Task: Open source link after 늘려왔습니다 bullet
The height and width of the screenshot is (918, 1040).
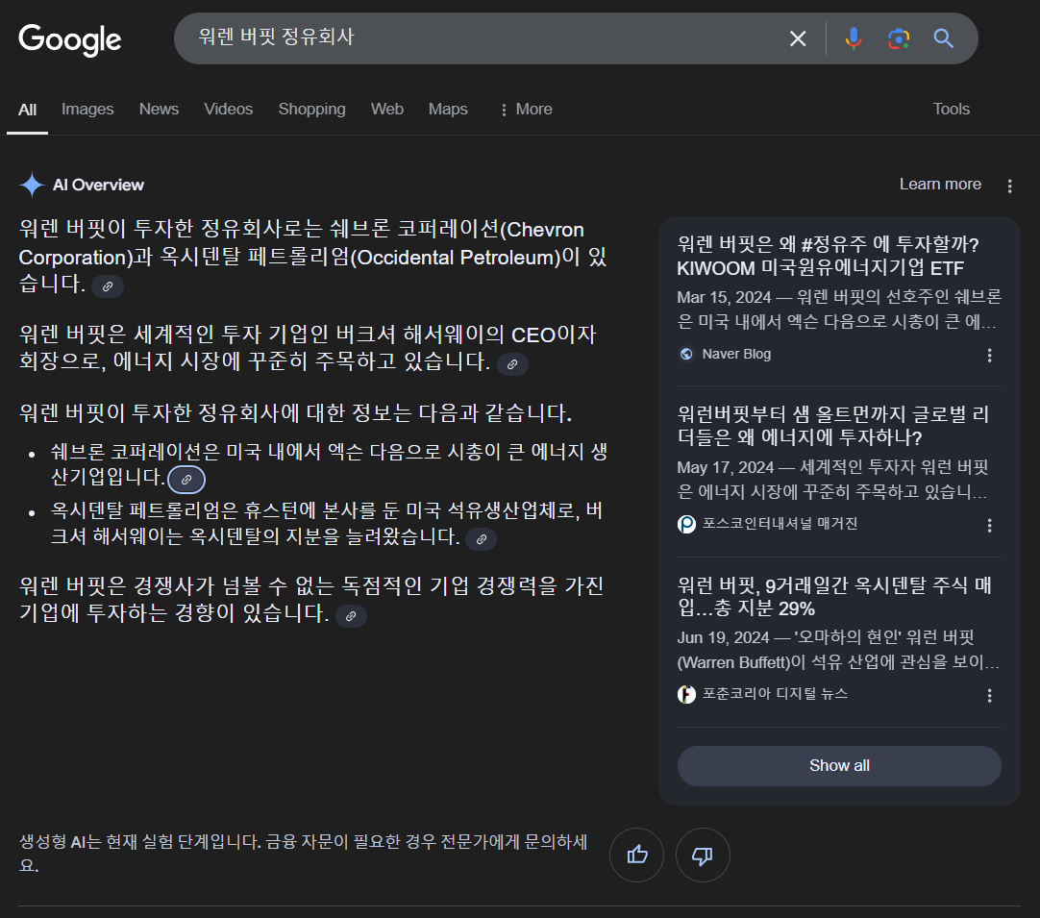Action: point(482,539)
